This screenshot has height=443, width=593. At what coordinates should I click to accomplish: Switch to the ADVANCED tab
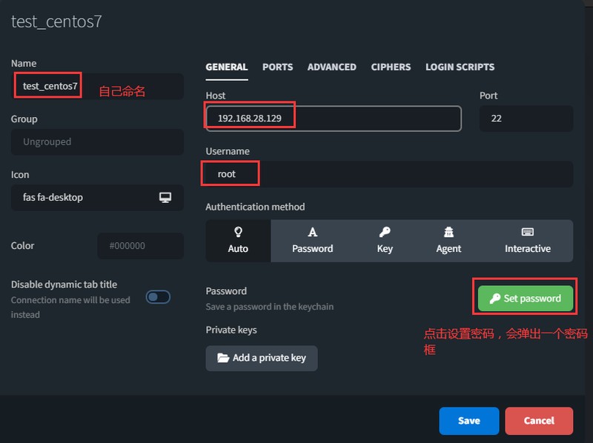(331, 67)
